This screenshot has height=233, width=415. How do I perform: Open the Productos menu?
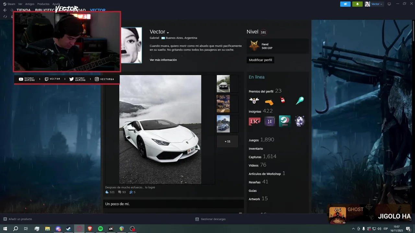pos(43,4)
